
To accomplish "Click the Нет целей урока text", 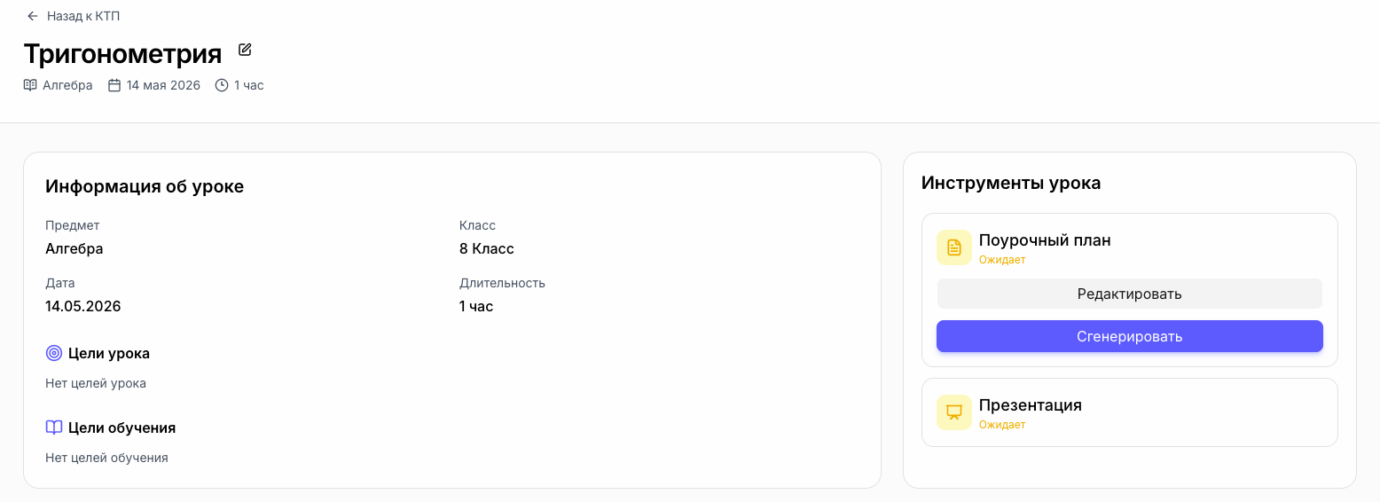I will [96, 383].
